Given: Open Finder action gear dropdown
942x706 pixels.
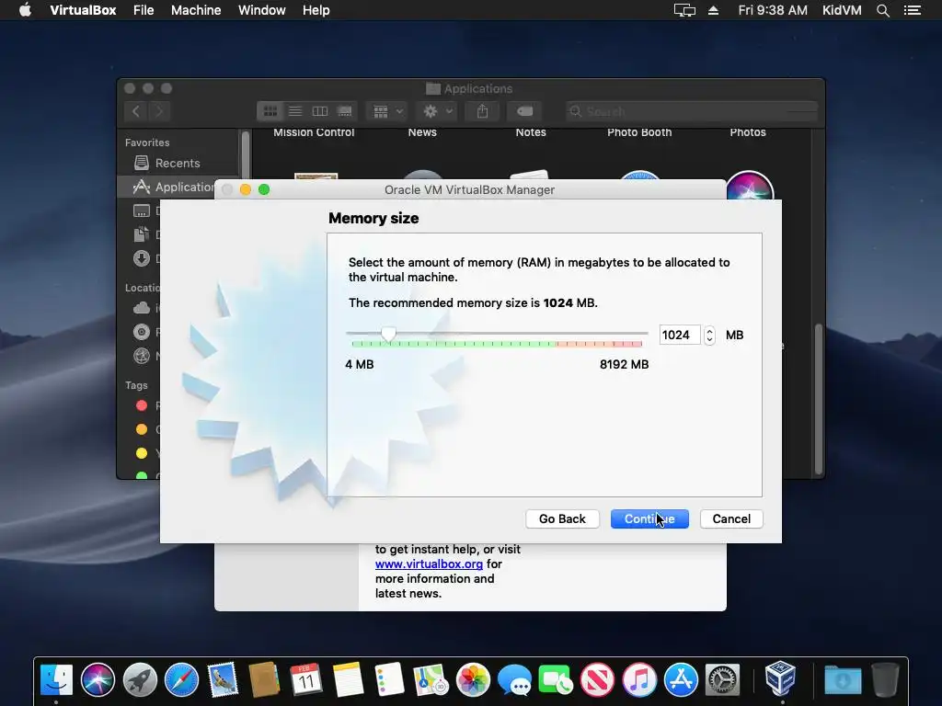Looking at the screenshot, I should [x=438, y=111].
